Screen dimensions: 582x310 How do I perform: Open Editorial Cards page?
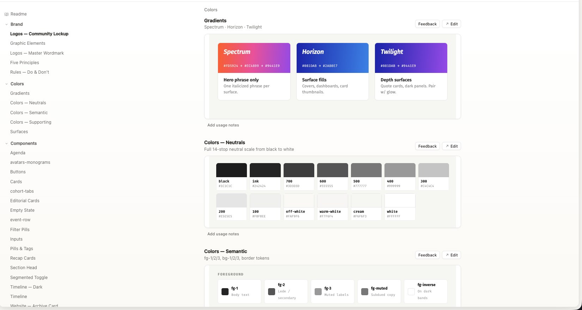tap(25, 201)
